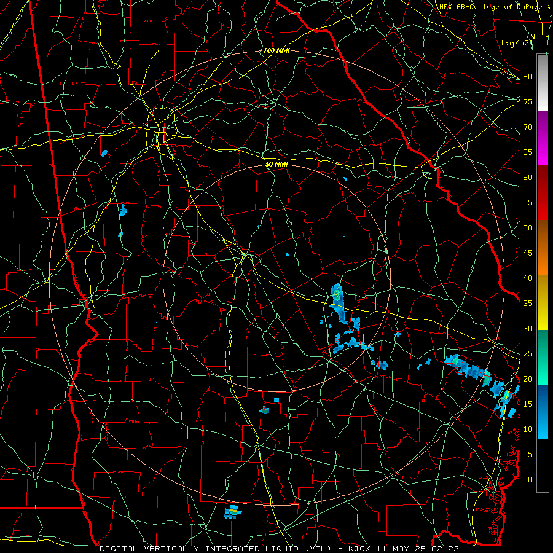Click the 15 value on the VIL scale
553x553 pixels.
coord(528,404)
